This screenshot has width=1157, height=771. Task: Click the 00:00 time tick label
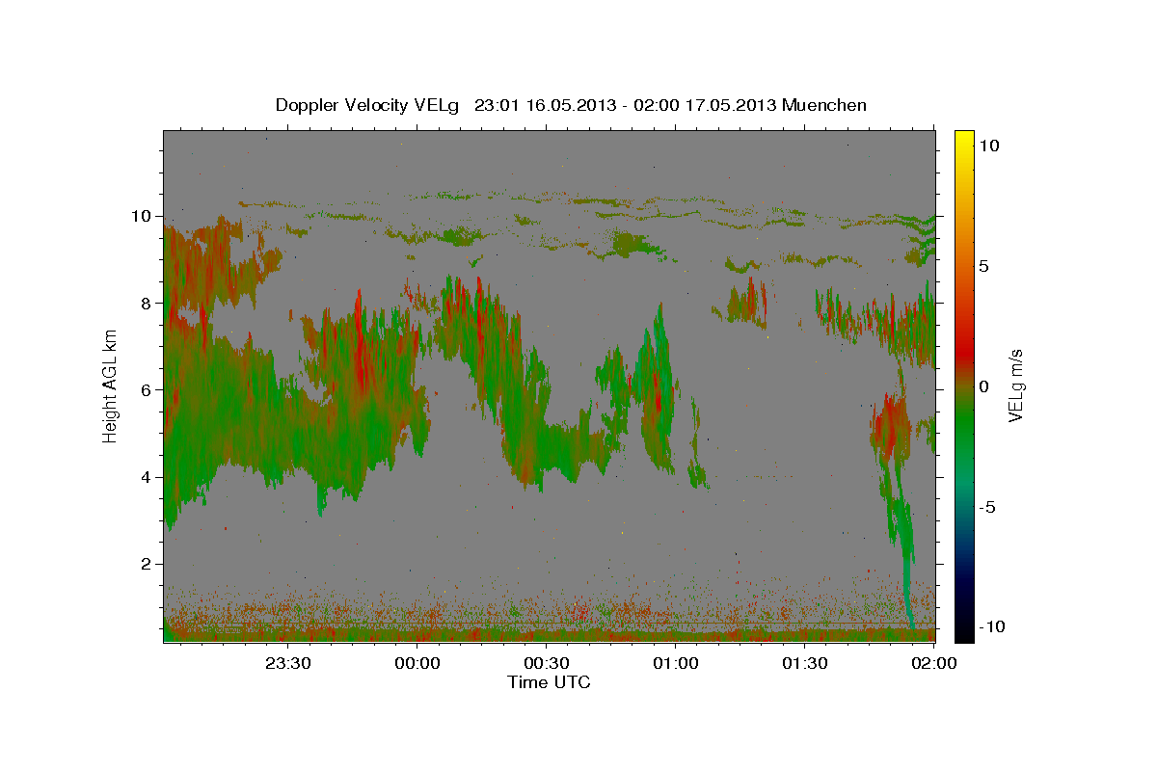pos(417,663)
